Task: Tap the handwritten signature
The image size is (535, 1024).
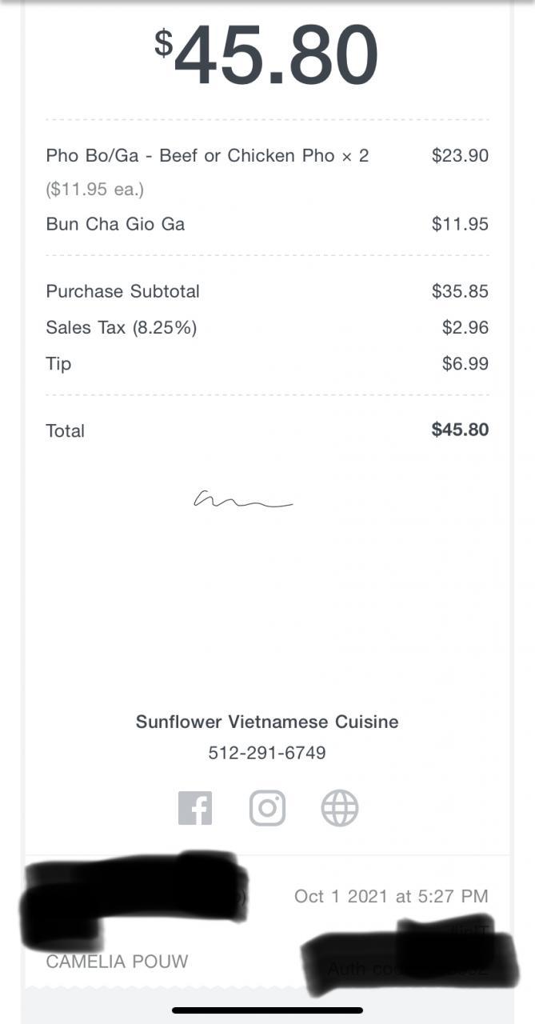Action: click(242, 501)
